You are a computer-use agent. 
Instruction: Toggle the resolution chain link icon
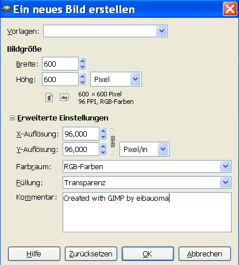[x=113, y=142]
